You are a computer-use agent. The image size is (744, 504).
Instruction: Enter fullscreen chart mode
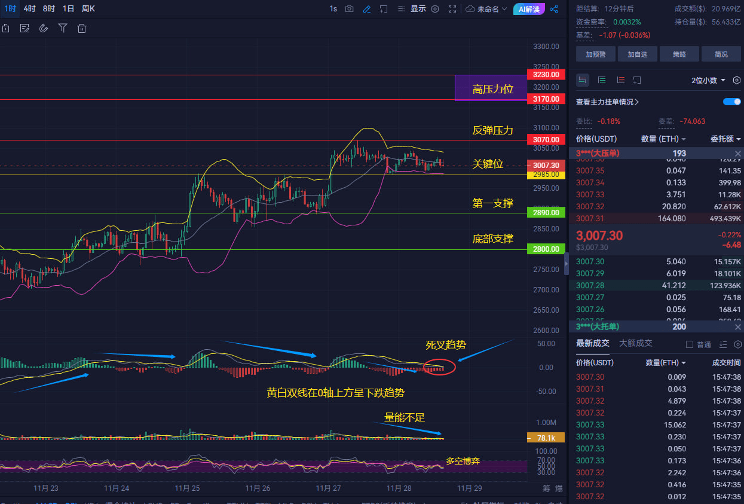point(452,9)
